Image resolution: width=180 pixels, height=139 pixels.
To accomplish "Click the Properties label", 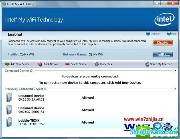I will [x=106, y=64].
